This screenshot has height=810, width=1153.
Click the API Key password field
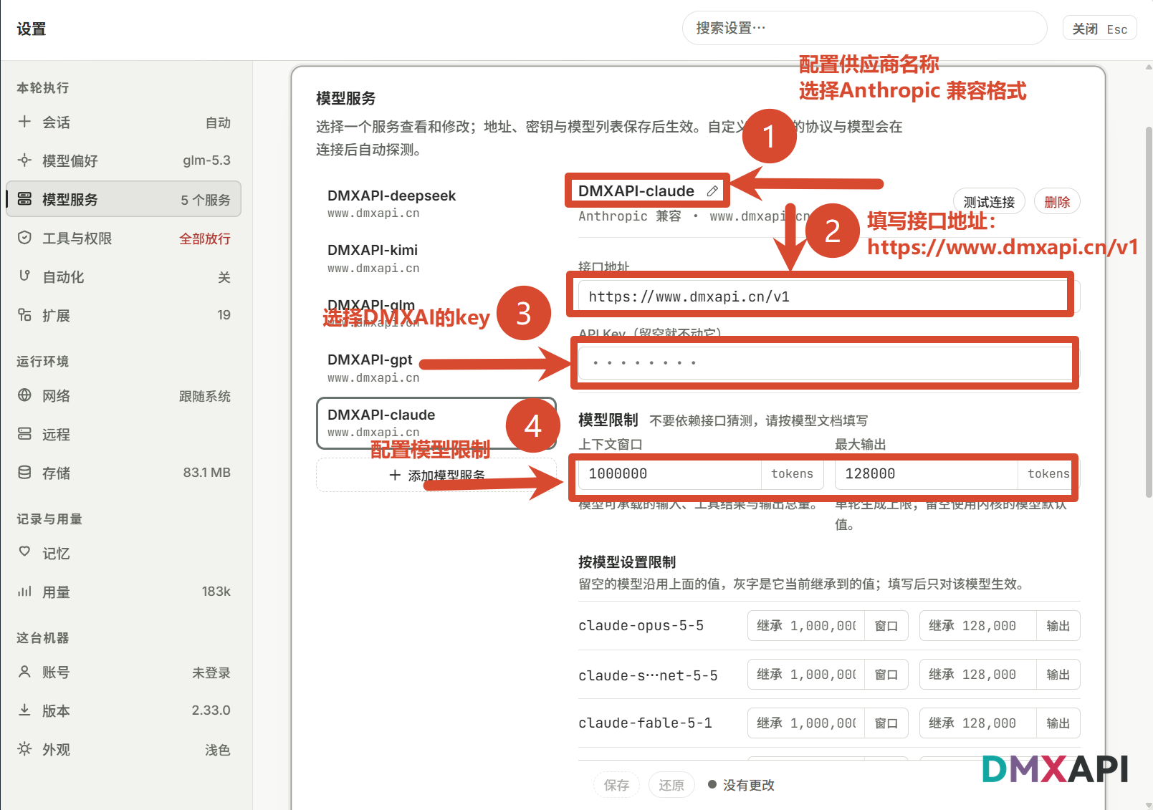(828, 362)
